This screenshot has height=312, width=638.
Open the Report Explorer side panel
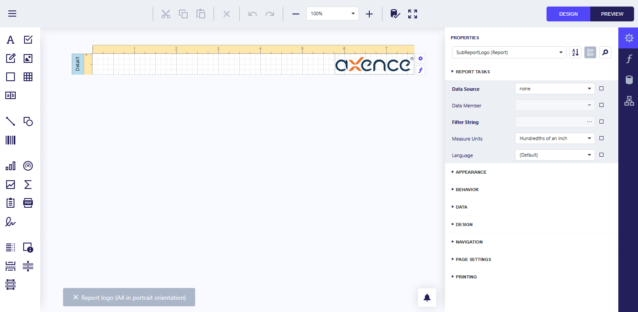click(629, 101)
